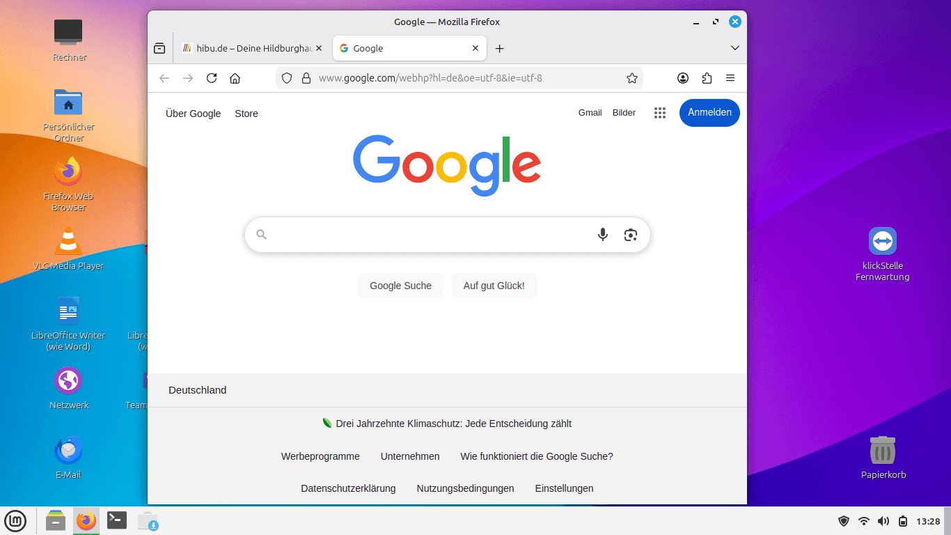
Task: Open a new tab with plus button
Action: pos(499,48)
